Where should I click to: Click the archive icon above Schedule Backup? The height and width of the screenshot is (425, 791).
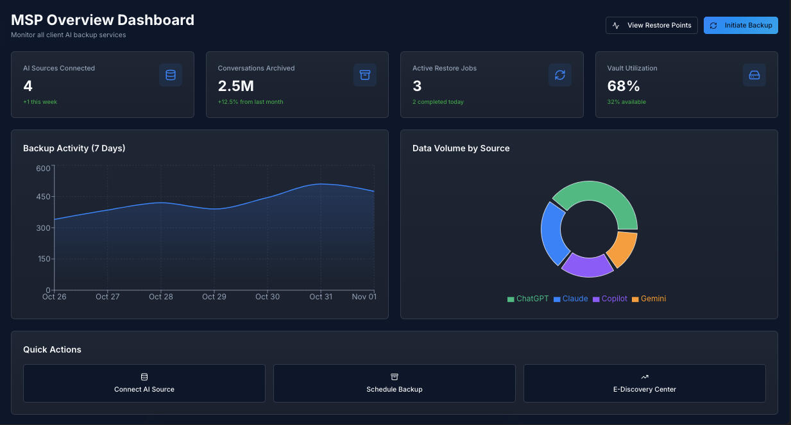(x=395, y=377)
